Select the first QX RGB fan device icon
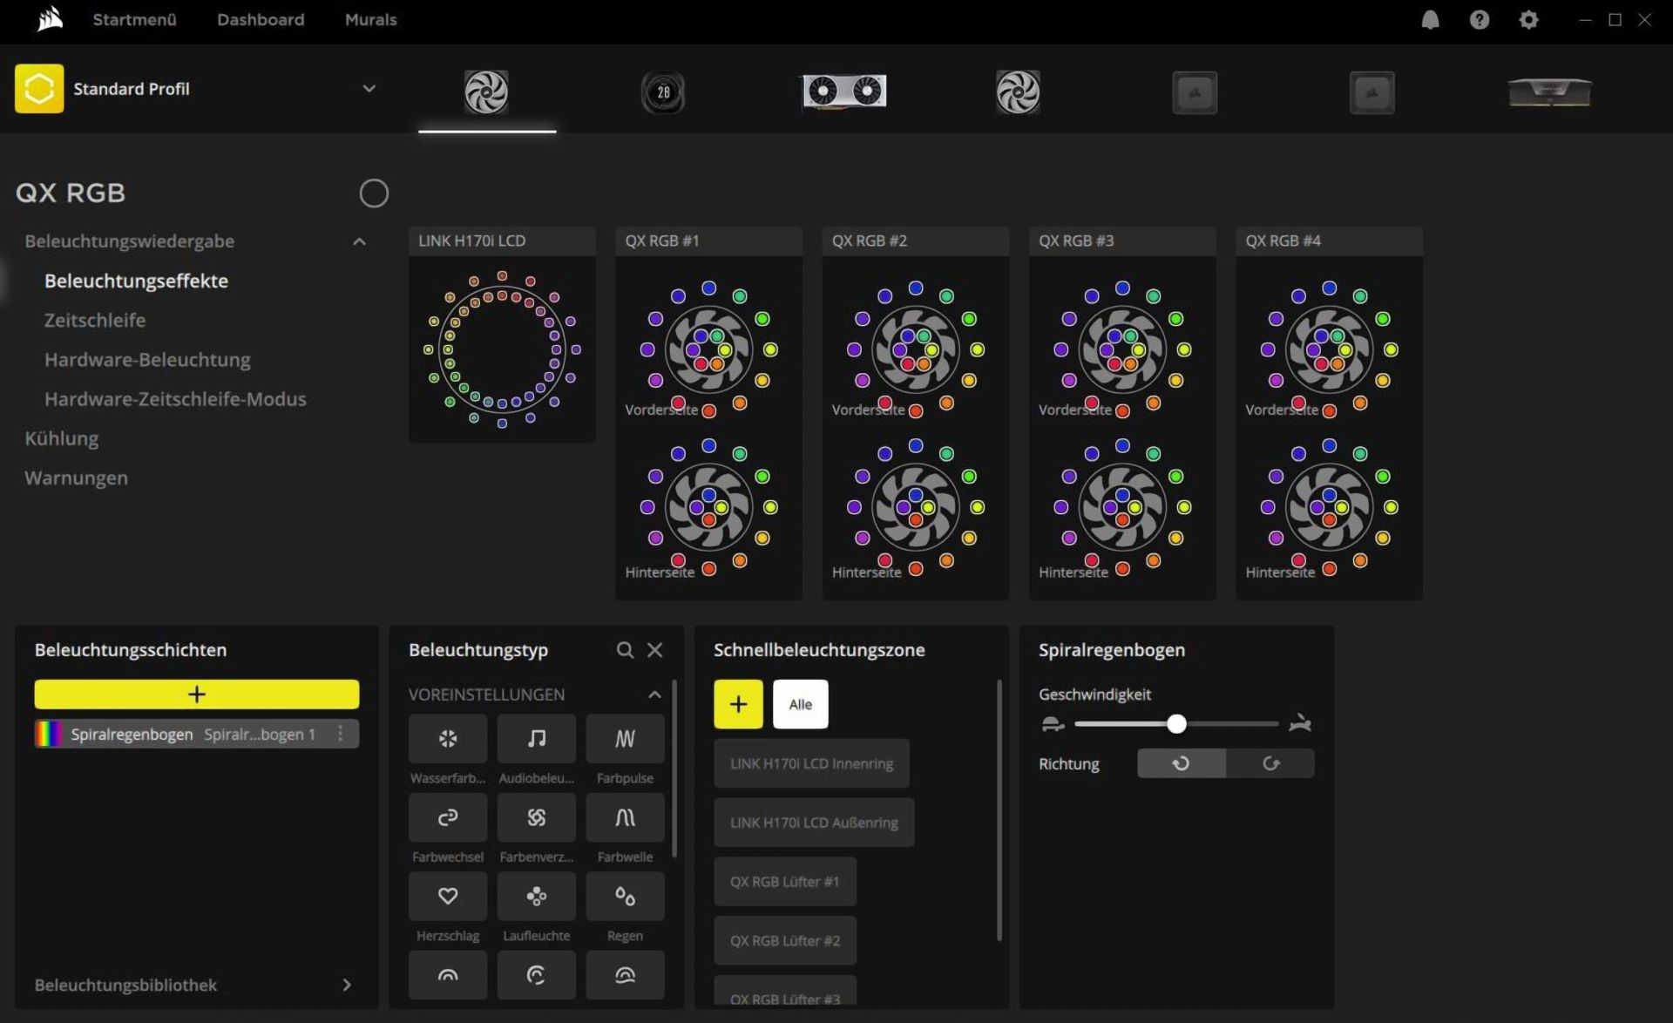 click(486, 91)
